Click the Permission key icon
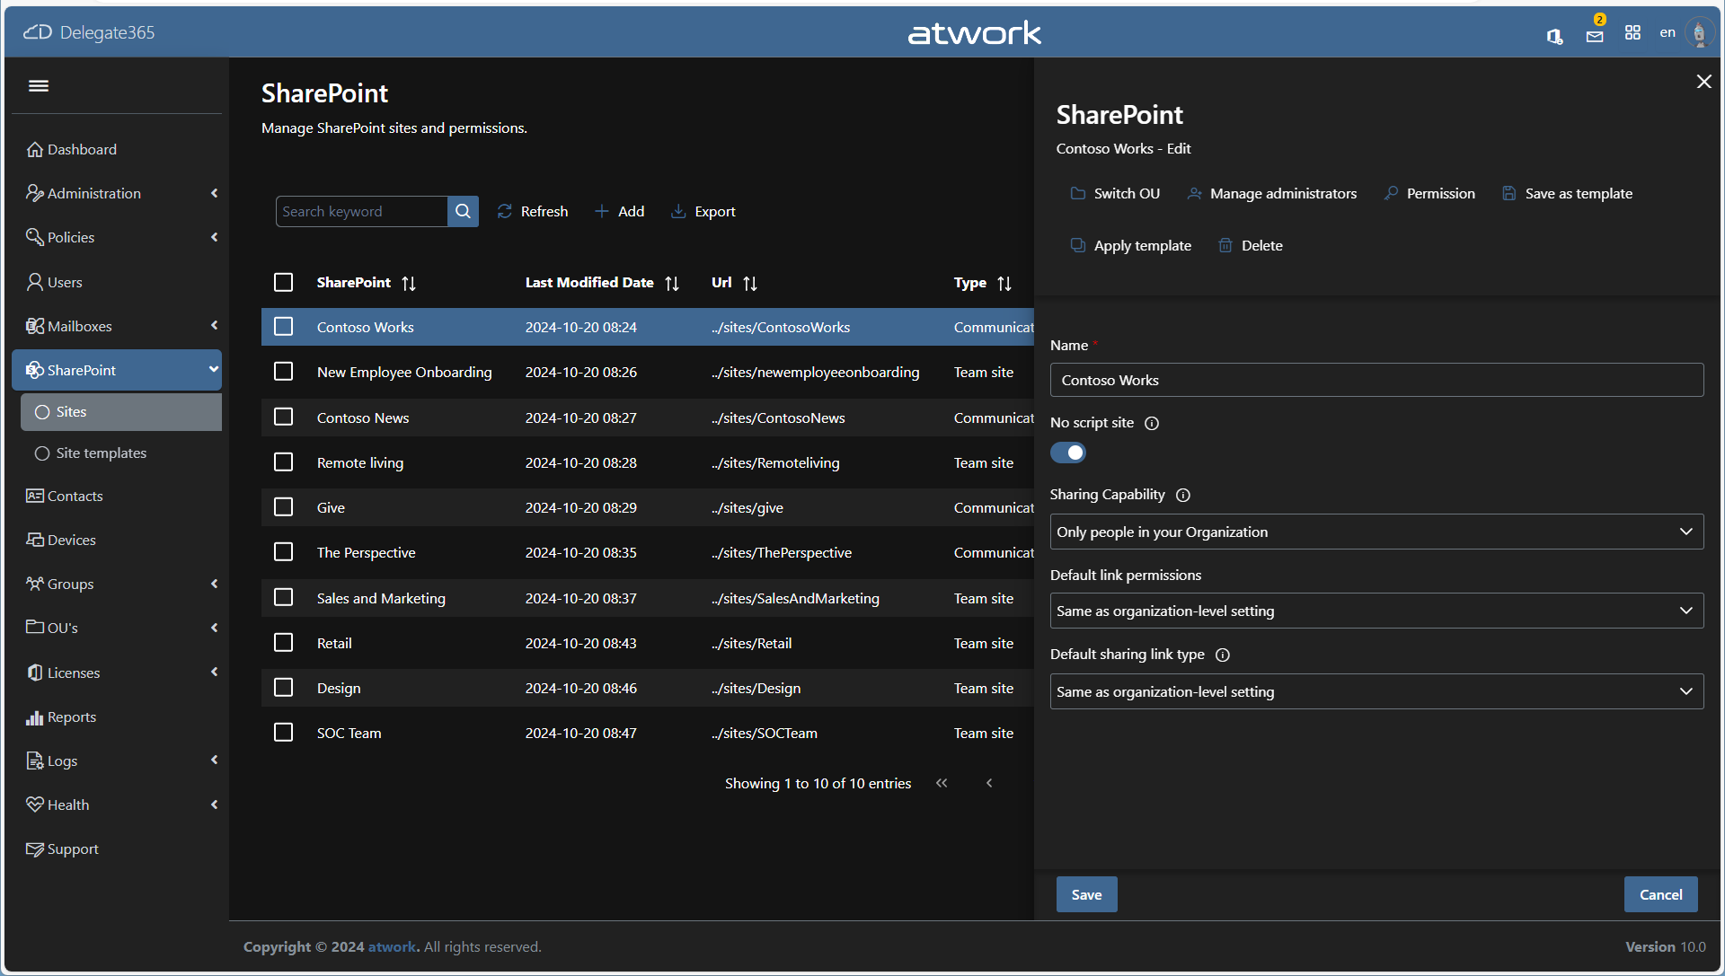The image size is (1725, 976). (x=1391, y=193)
